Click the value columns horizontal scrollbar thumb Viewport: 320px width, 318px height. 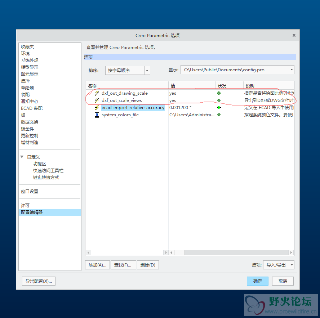point(179,252)
